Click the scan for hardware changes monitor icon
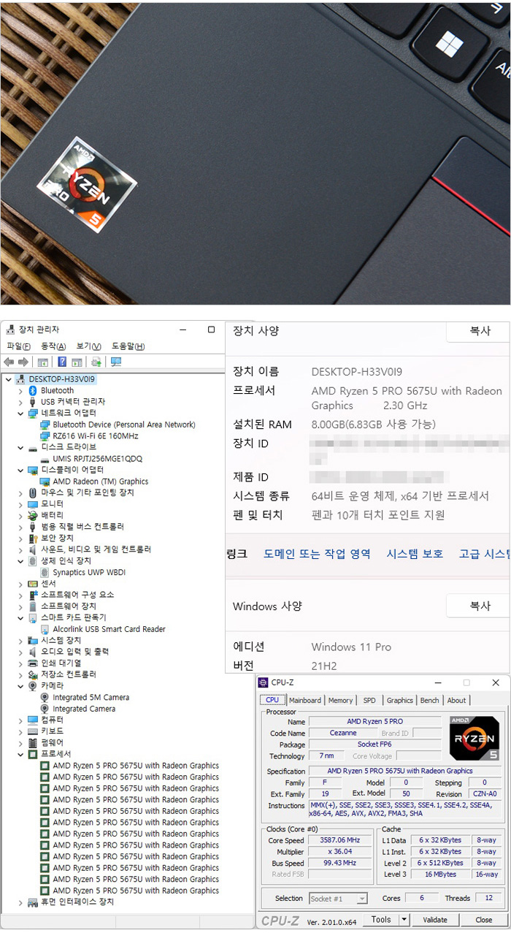This screenshot has width=511, height=933. tap(115, 362)
